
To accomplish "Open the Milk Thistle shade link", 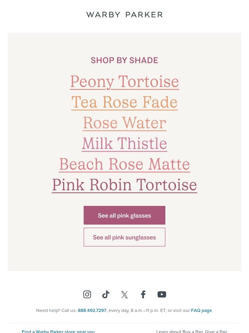I will 124,143.
